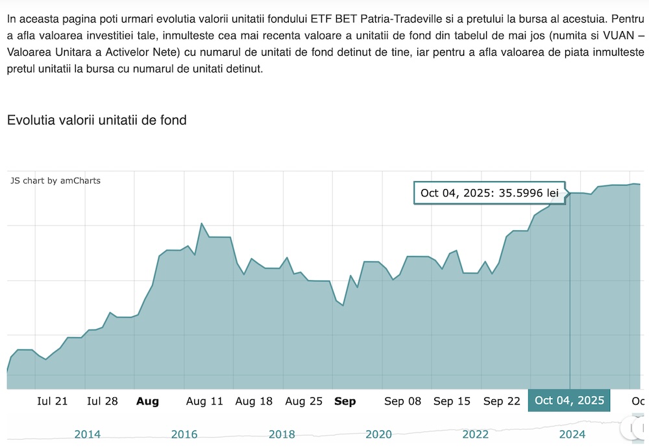Select the bold Aug month axis label

147,401
